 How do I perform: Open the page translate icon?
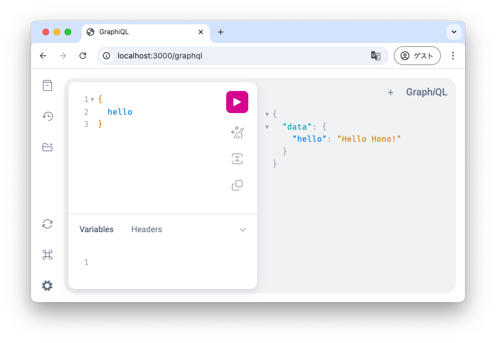point(376,56)
